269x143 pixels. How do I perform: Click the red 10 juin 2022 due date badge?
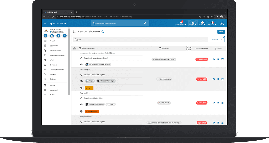[202, 79]
